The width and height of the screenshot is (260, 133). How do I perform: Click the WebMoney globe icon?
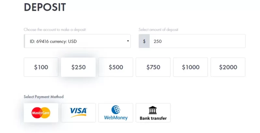pyautogui.click(x=116, y=110)
